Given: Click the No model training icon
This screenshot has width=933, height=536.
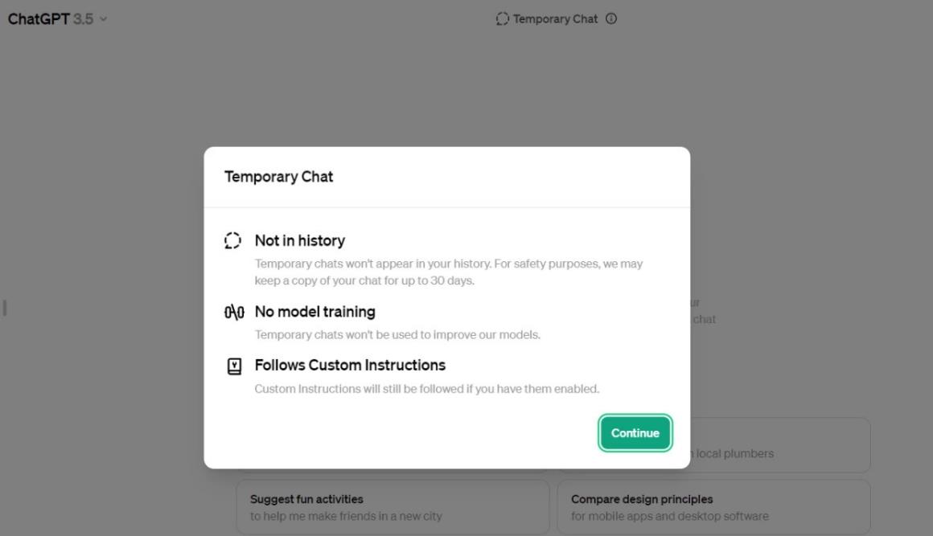Looking at the screenshot, I should coord(234,312).
